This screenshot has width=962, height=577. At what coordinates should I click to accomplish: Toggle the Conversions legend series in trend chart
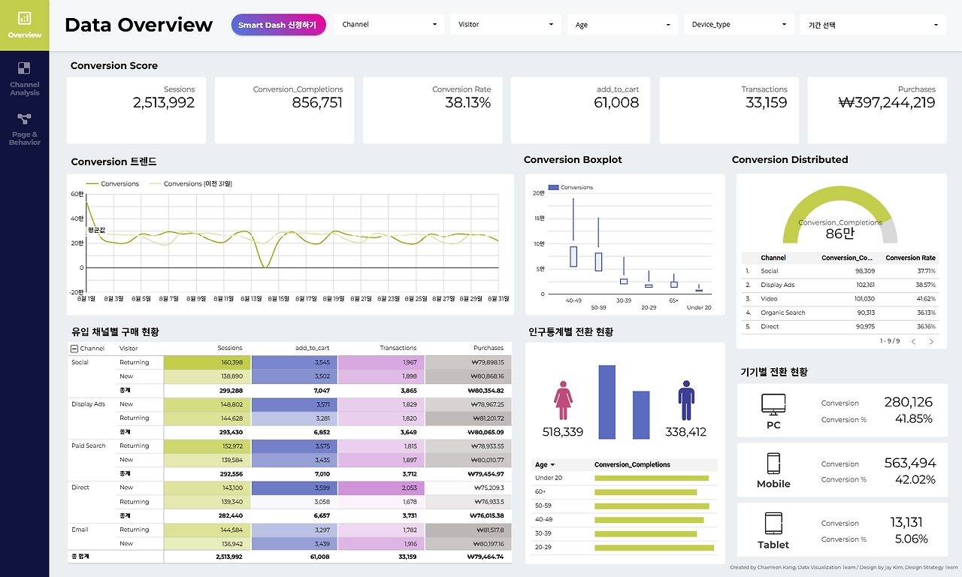(112, 183)
